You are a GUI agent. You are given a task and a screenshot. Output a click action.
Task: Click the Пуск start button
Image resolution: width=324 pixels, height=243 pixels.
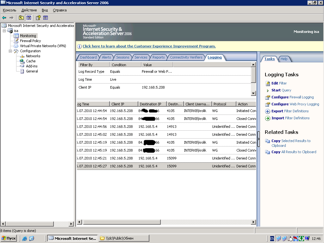tap(9, 238)
